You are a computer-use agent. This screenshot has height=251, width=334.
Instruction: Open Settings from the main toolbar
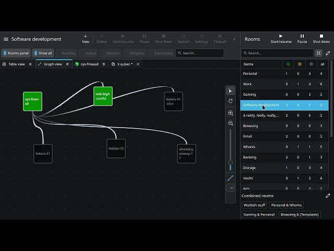(x=201, y=39)
